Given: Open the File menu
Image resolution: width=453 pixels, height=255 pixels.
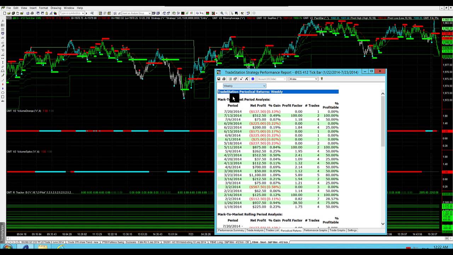Looking at the screenshot, I should (8, 8).
